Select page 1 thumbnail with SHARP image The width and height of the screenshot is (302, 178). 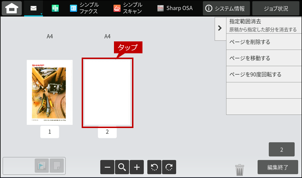coord(50,92)
